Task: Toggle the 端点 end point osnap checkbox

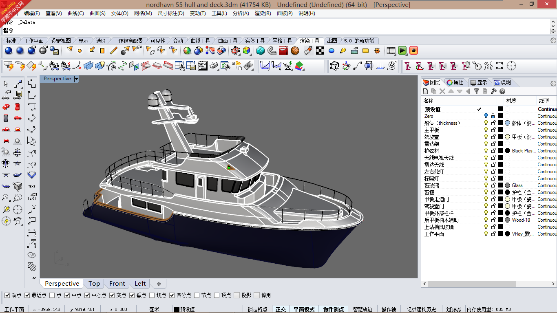Action: click(x=7, y=295)
